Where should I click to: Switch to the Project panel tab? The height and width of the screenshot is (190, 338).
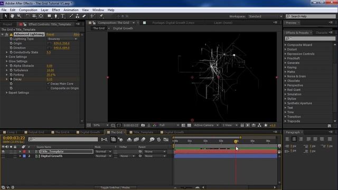[7, 24]
